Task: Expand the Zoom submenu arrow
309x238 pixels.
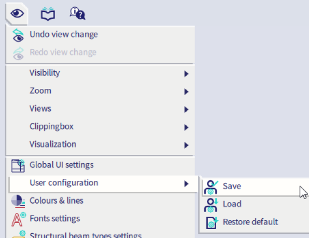Action: pos(186,91)
